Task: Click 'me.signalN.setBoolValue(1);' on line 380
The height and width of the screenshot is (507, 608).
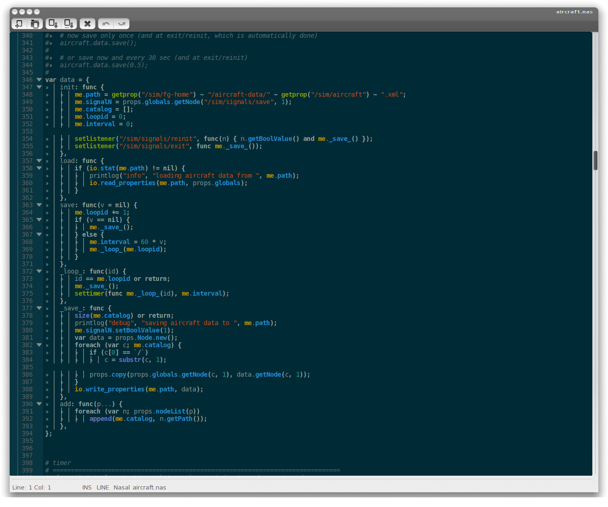Action: pos(124,330)
